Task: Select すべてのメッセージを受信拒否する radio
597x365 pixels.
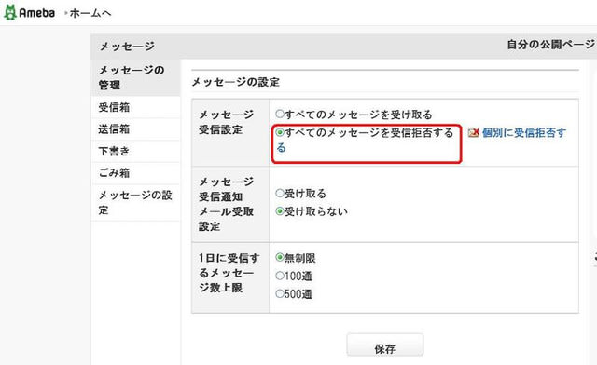Action: pos(280,132)
